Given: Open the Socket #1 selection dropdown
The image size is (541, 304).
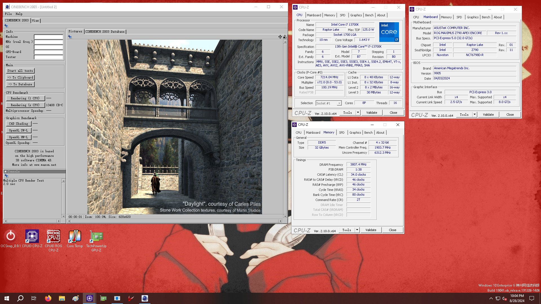Looking at the screenshot, I should 329,103.
